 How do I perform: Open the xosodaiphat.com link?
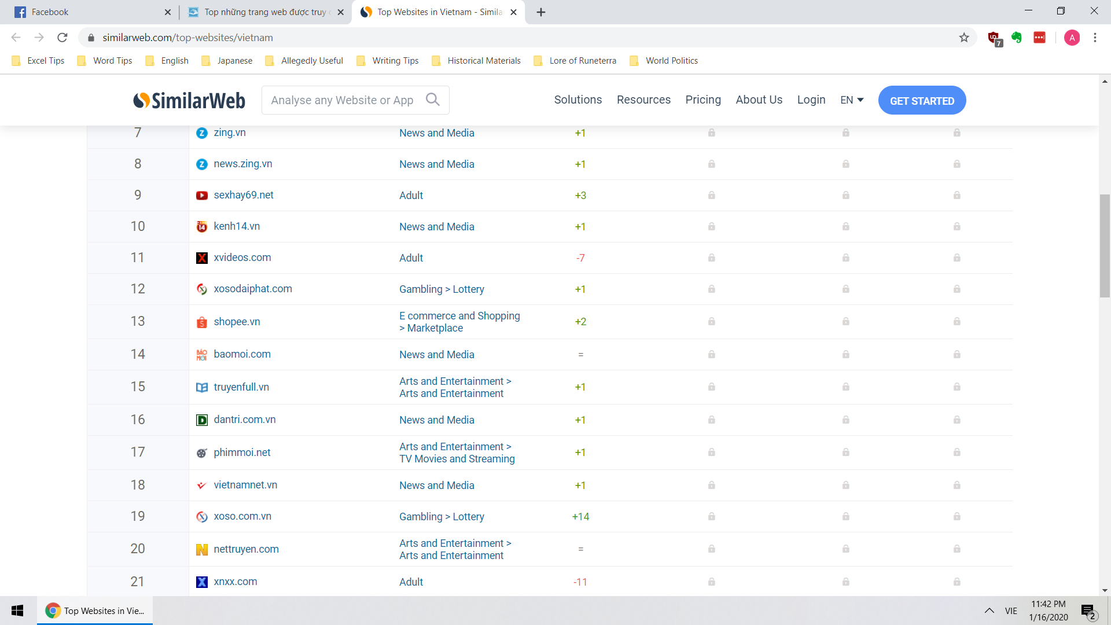tap(252, 289)
